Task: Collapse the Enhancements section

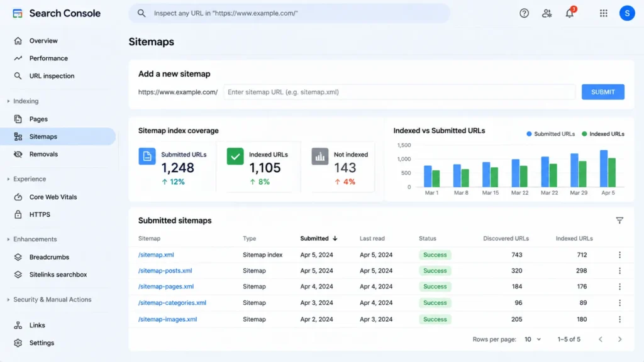Action: click(8, 239)
